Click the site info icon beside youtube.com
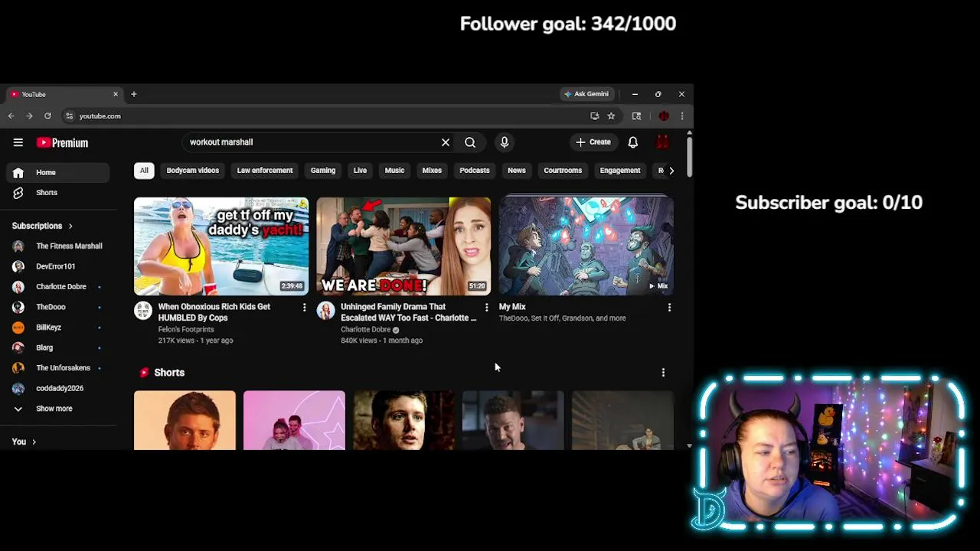The height and width of the screenshot is (551, 980). 69,116
